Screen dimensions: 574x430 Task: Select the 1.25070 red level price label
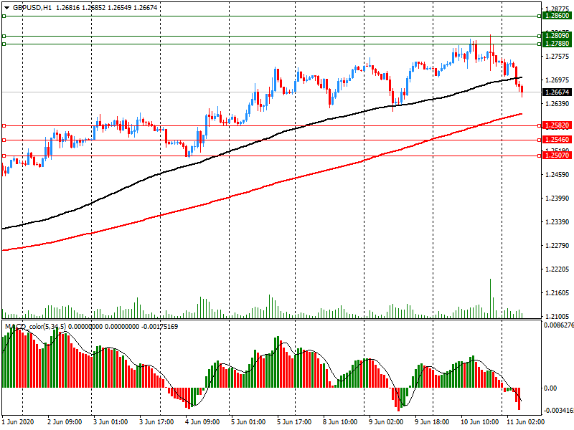click(557, 156)
